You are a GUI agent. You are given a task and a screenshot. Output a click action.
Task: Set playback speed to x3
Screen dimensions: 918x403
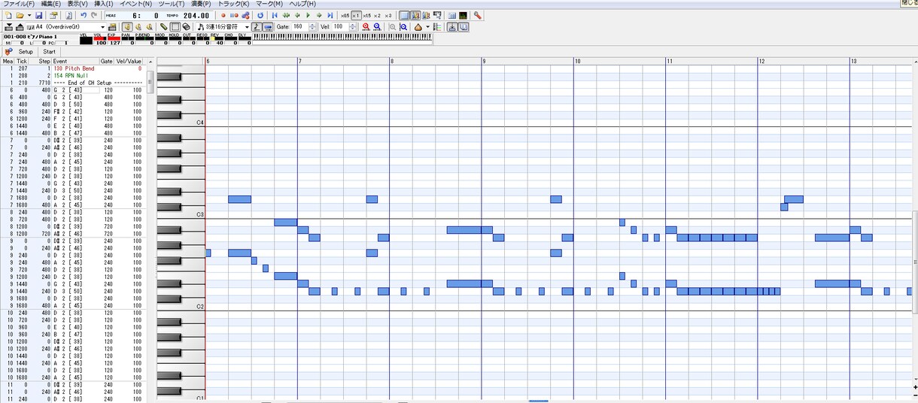388,15
